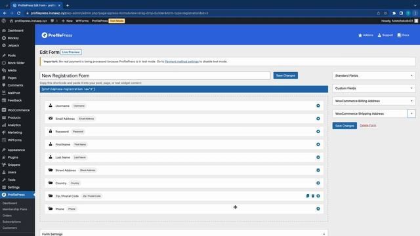Open Subscriptions submenu item

(12, 222)
